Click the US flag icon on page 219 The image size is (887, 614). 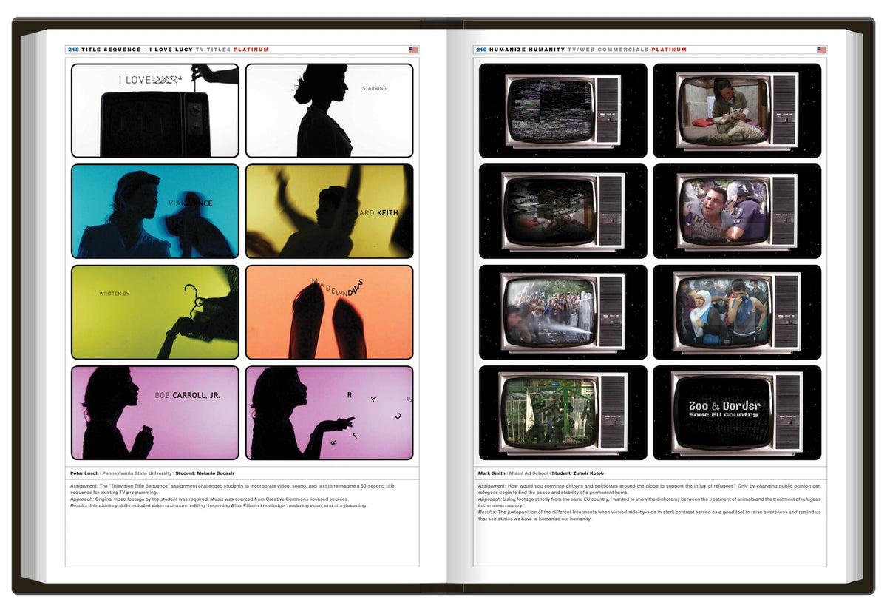[x=821, y=50]
